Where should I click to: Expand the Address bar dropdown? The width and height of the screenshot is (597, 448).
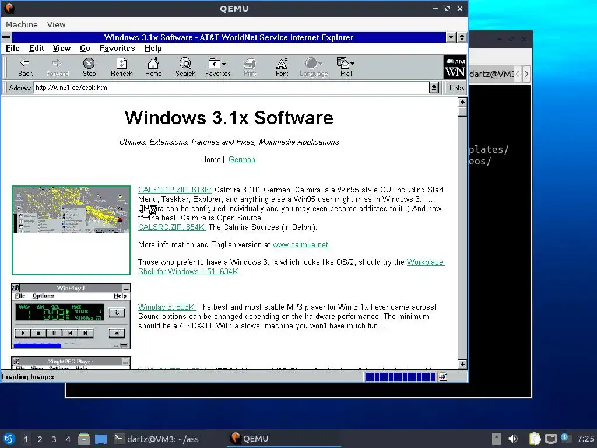point(434,87)
